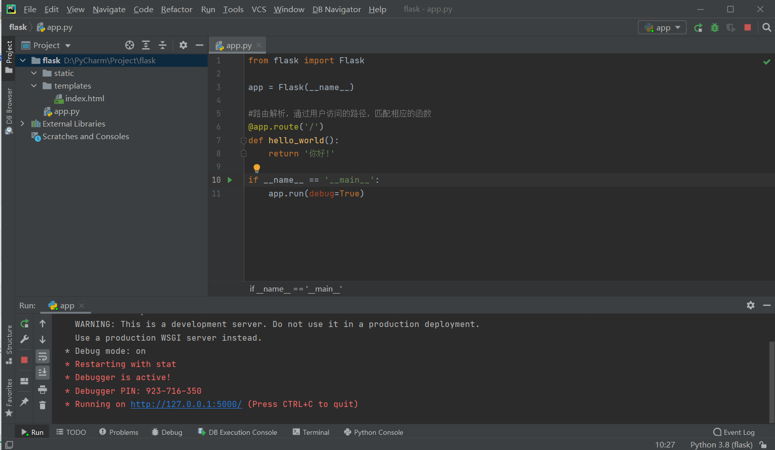The image size is (775, 450).
Task: Clear the run console with trash icon
Action: (x=43, y=405)
